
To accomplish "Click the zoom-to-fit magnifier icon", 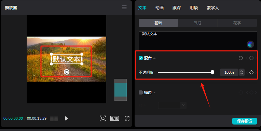I will coord(103,118).
